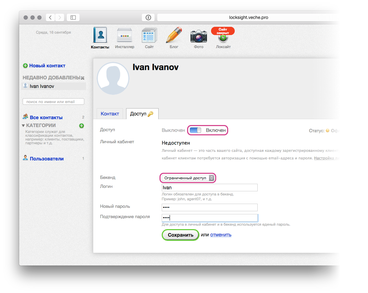This screenshot has width=368, height=293.
Task: Click the Ivan Ivanov profile avatar
Action: click(x=113, y=78)
